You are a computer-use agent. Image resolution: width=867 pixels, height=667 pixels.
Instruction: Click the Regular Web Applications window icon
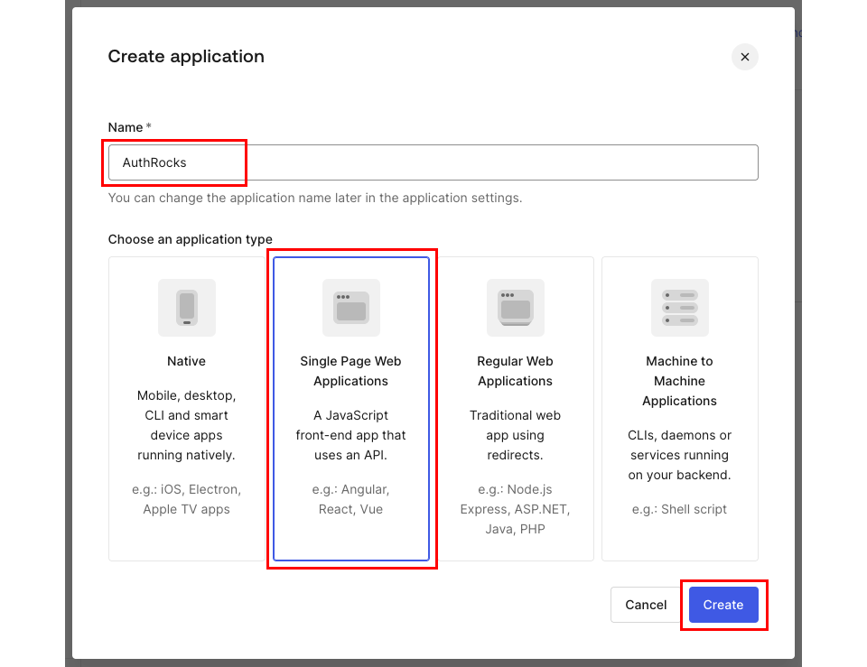[516, 307]
